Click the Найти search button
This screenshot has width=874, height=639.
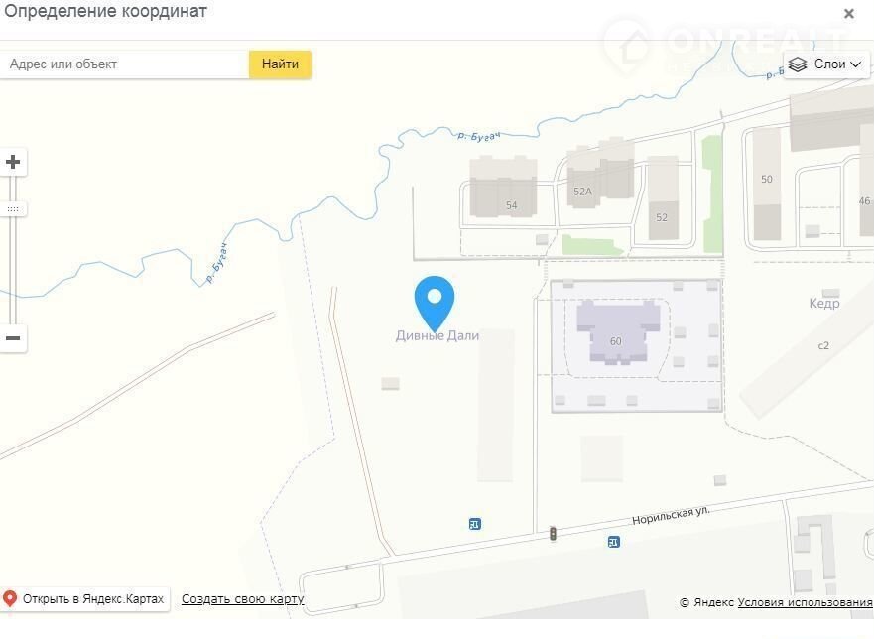280,64
